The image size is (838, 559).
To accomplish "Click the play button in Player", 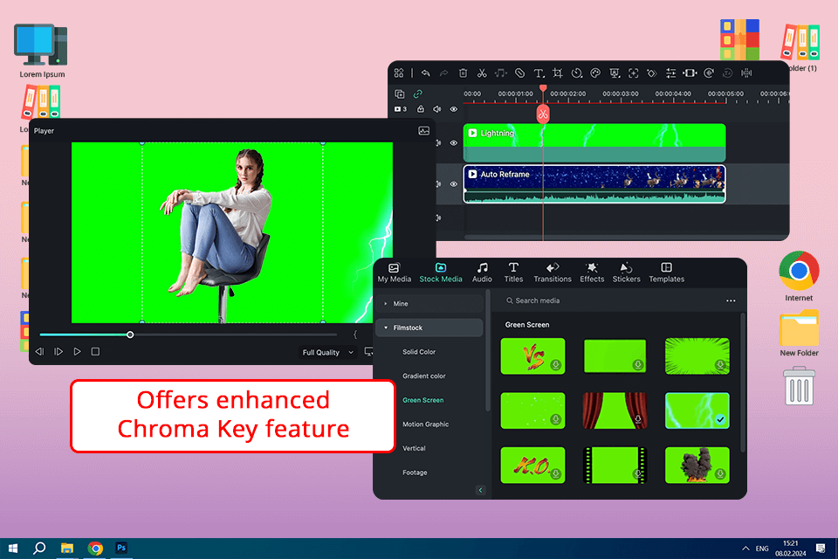I will coord(77,351).
